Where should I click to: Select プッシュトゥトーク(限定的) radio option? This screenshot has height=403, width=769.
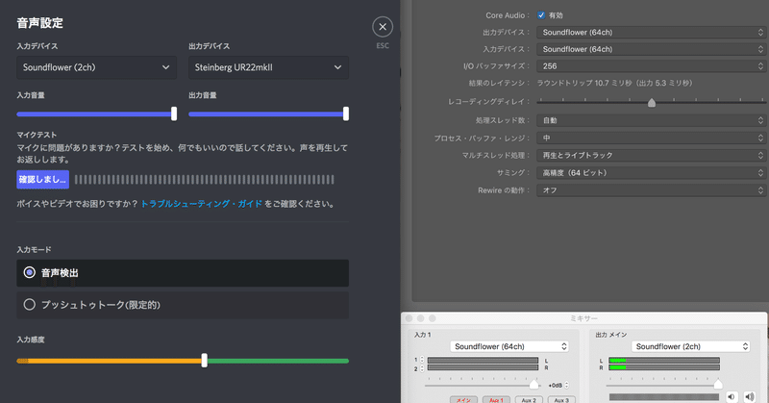tap(30, 305)
